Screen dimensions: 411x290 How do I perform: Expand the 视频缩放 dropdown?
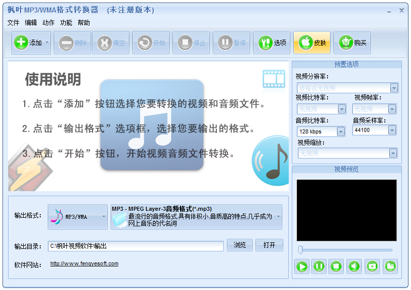click(393, 153)
